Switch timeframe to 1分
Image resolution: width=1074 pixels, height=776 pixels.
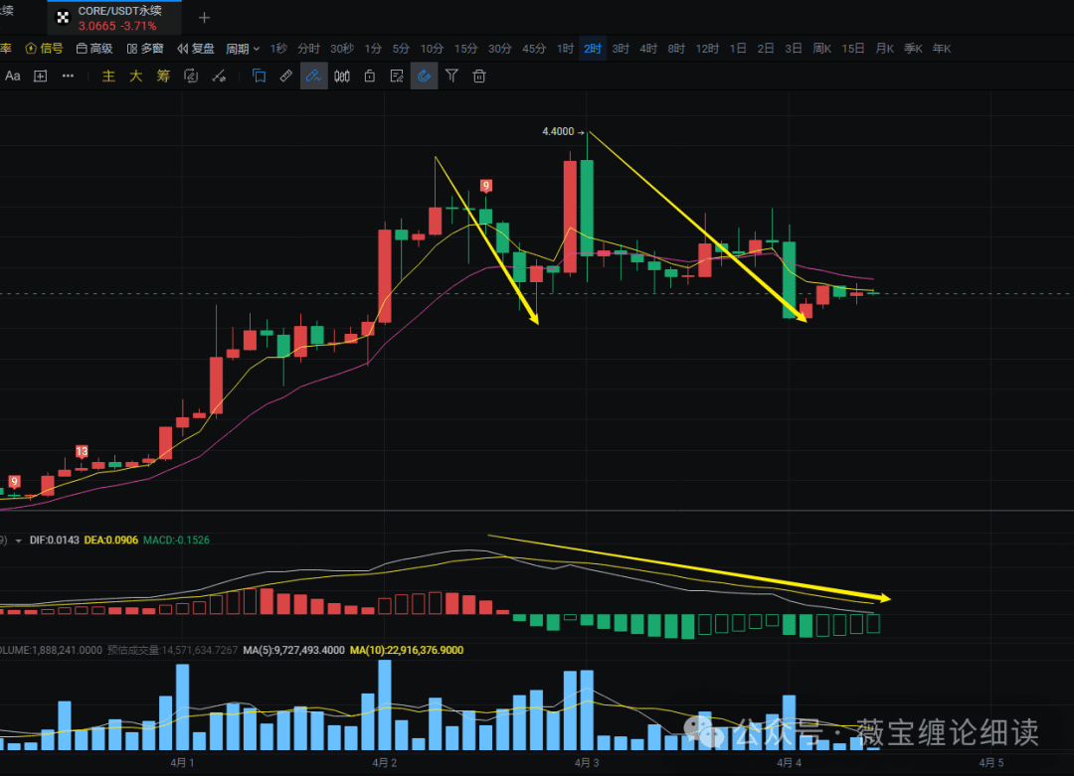373,49
